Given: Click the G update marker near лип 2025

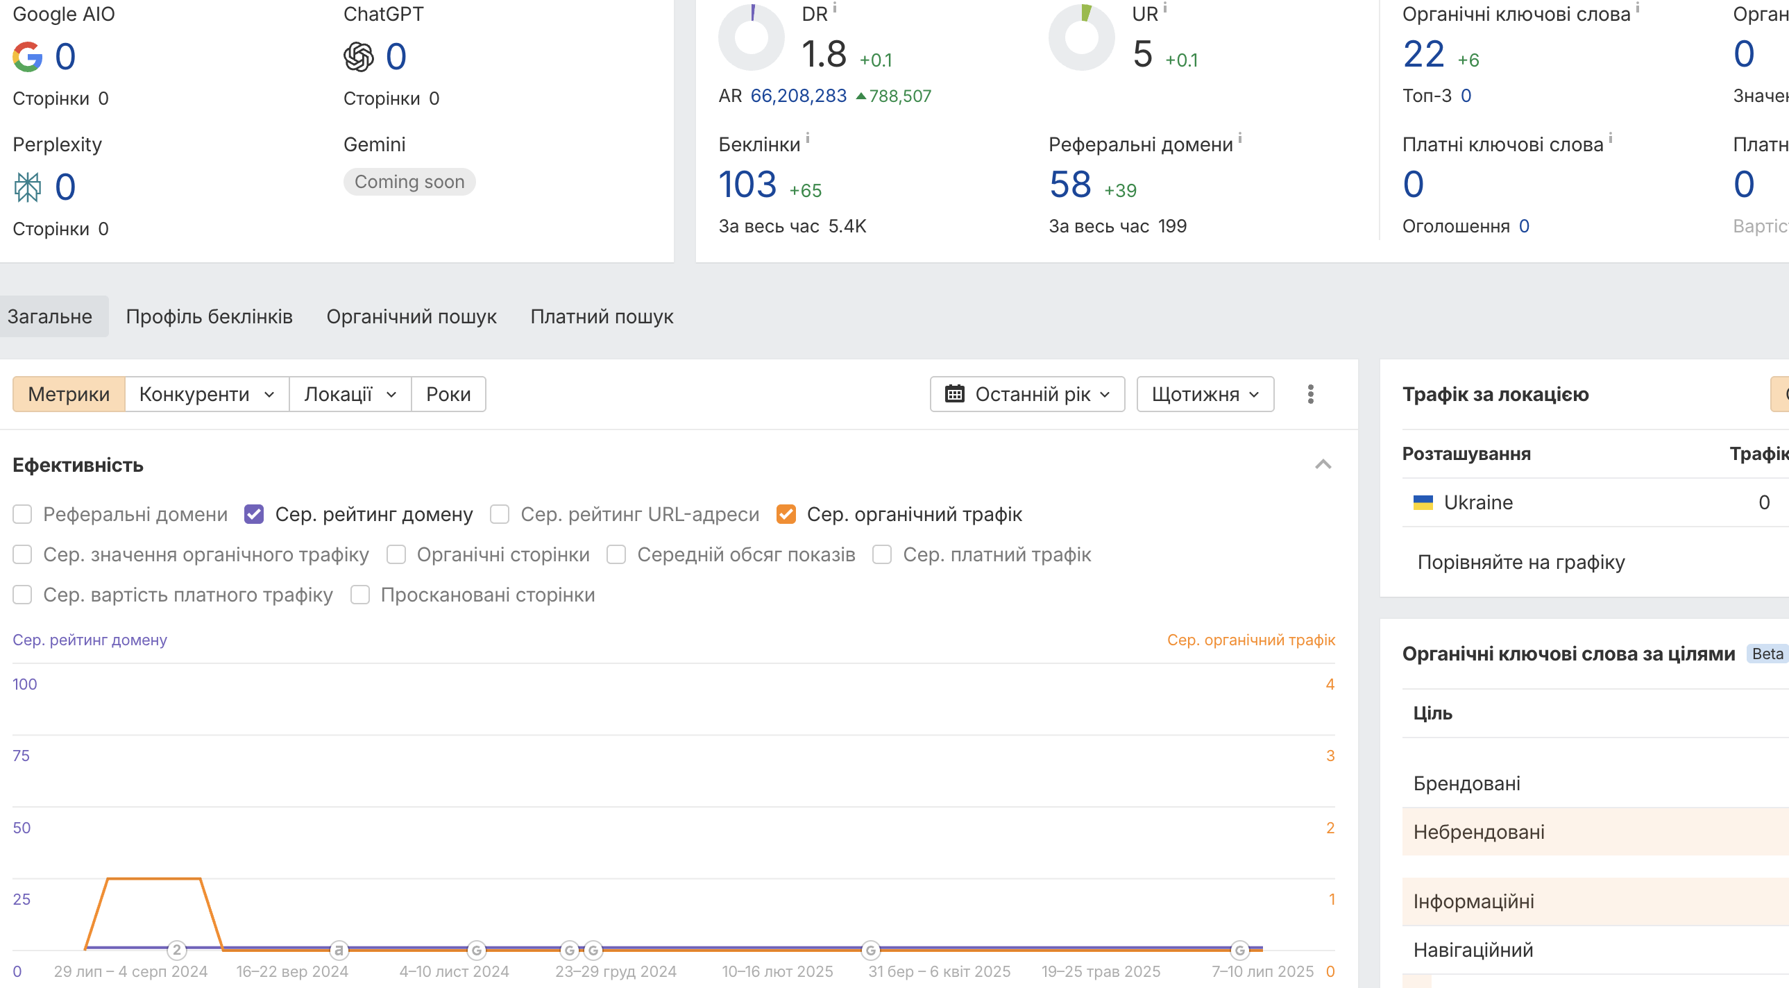Looking at the screenshot, I should (x=1239, y=949).
